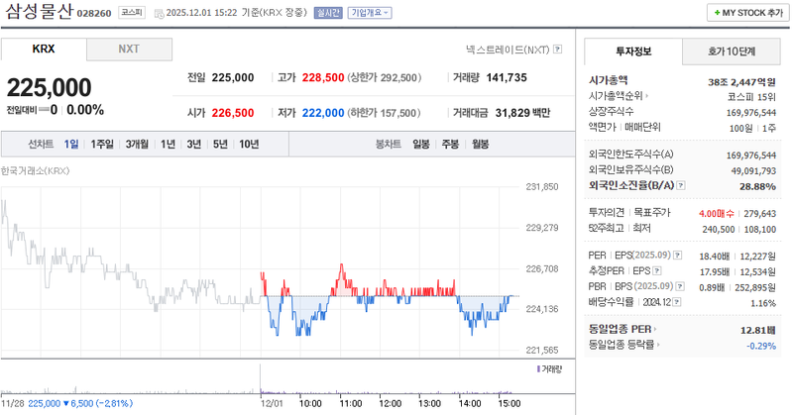Click the 코스피 market badge

tap(132, 13)
